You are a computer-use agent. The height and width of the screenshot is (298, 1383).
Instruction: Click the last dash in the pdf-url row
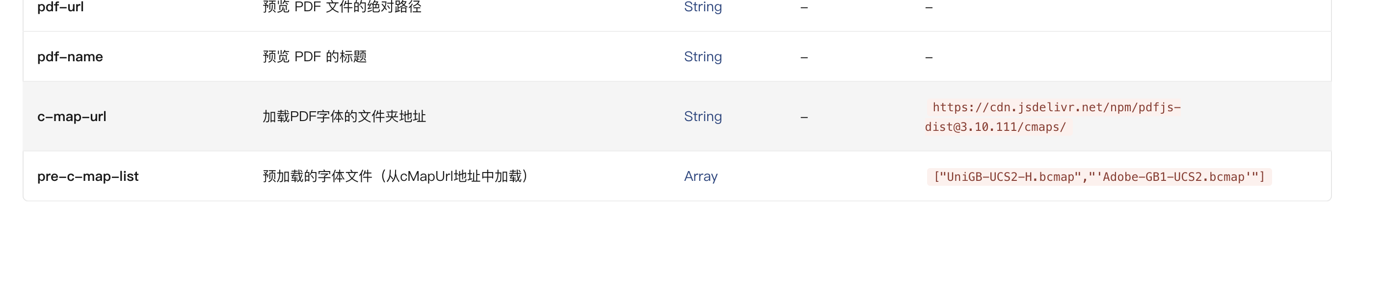pos(929,7)
